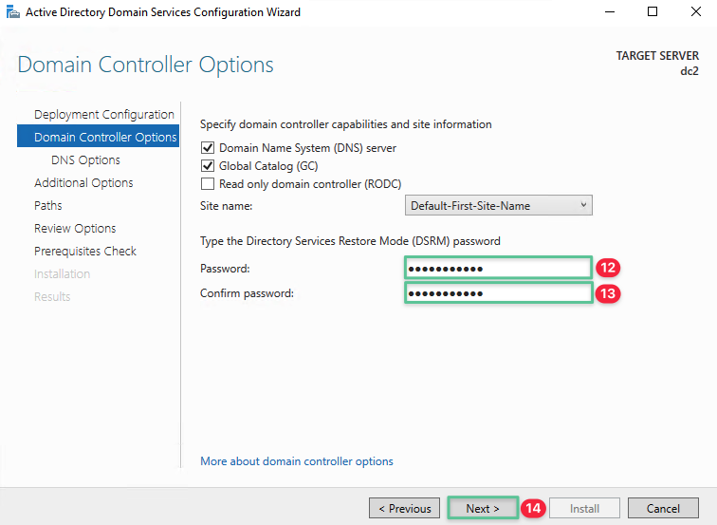Click the Previous button
The width and height of the screenshot is (717, 525).
[x=405, y=509]
